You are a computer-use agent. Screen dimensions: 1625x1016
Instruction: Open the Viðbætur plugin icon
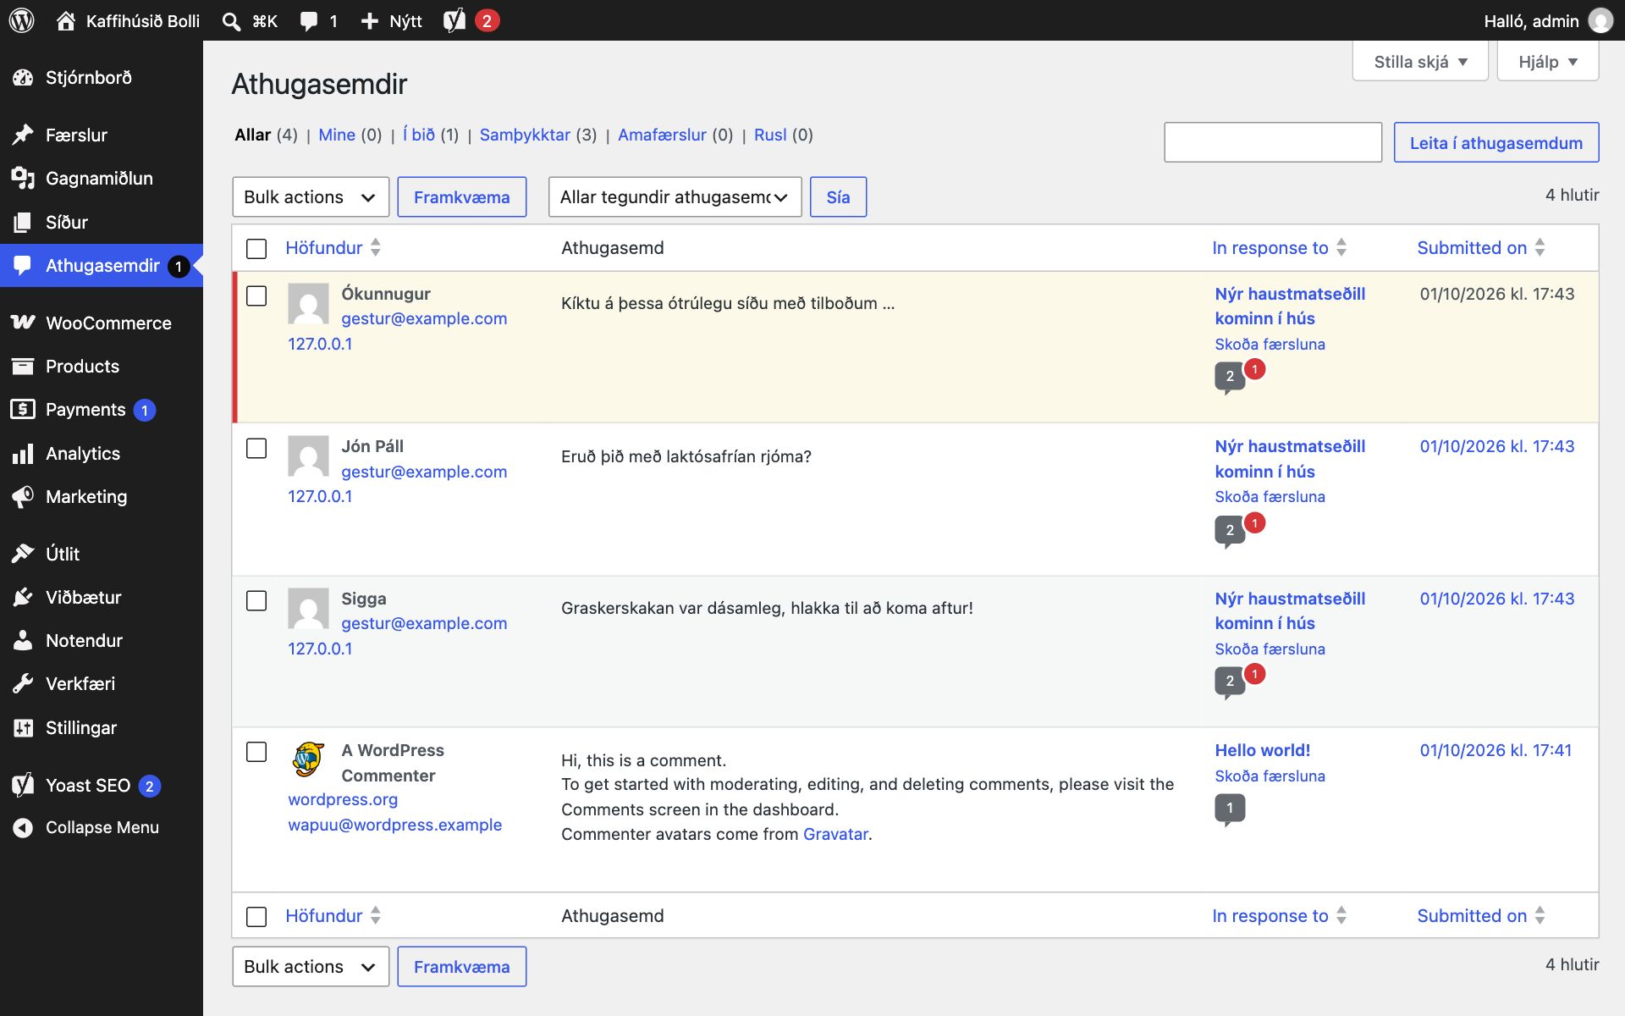[23, 597]
